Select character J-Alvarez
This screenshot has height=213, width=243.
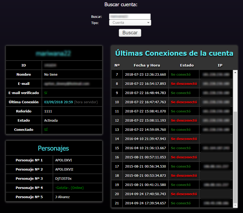[x=62, y=197]
